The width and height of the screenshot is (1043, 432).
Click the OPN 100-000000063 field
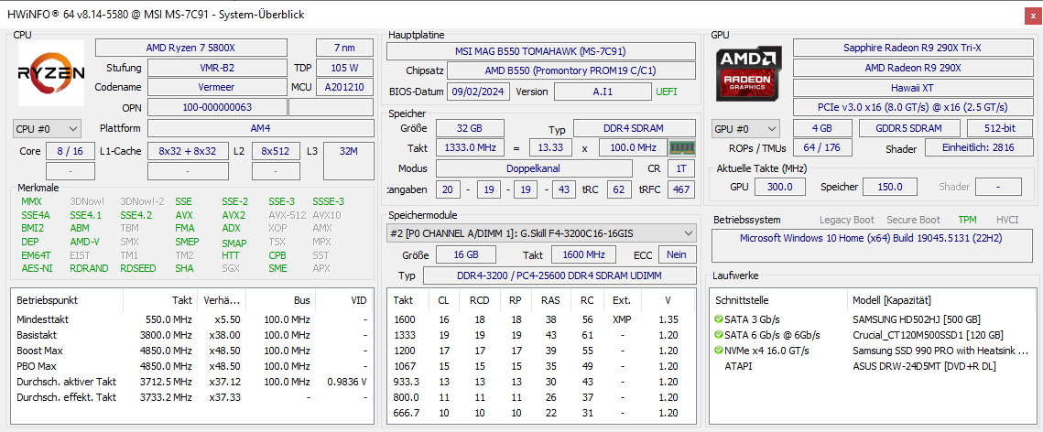216,107
